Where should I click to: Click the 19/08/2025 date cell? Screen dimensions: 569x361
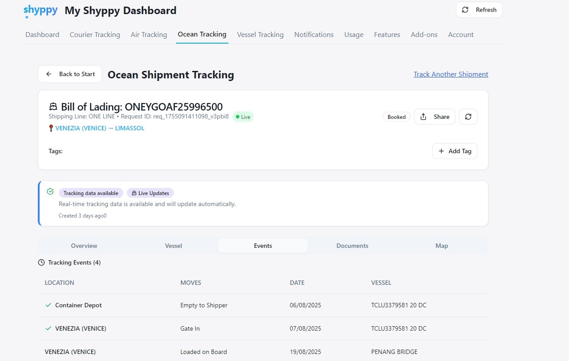[x=305, y=352]
